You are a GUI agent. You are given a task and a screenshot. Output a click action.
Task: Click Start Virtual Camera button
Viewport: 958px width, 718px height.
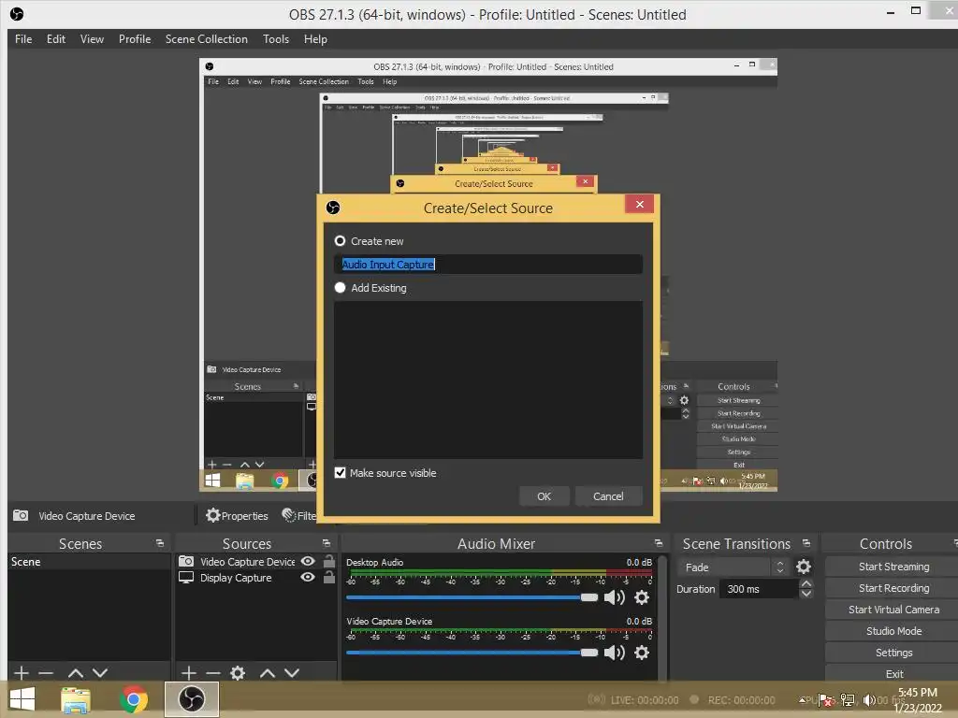[x=893, y=610]
